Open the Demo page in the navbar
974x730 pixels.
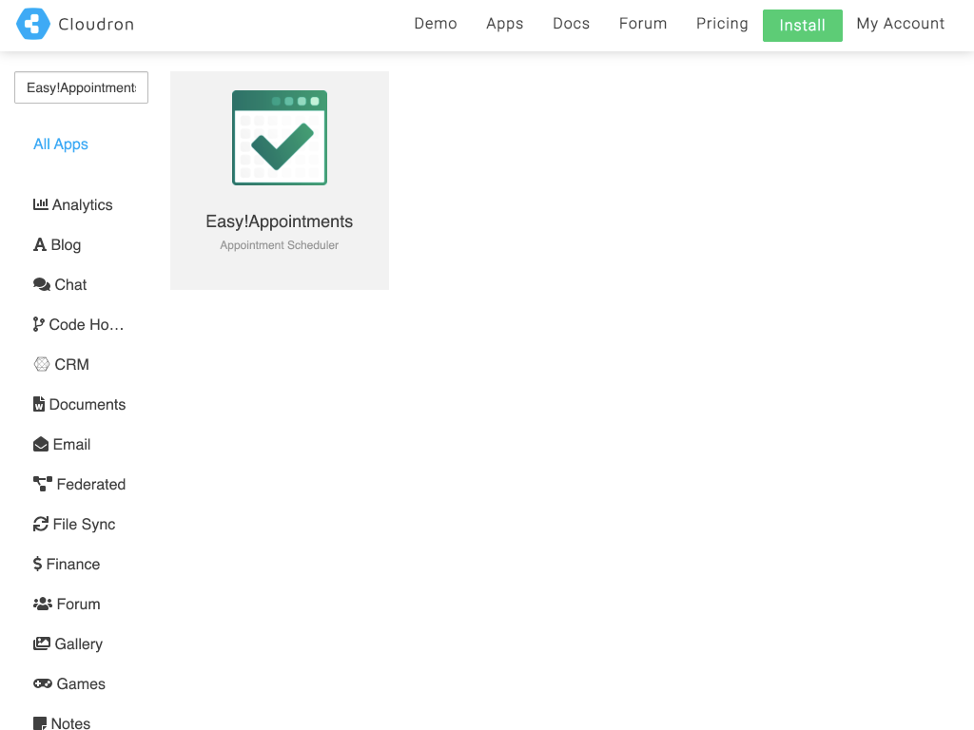[436, 24]
